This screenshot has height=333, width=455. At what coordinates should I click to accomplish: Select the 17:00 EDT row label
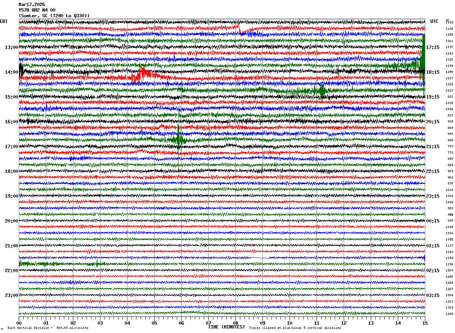(12, 147)
